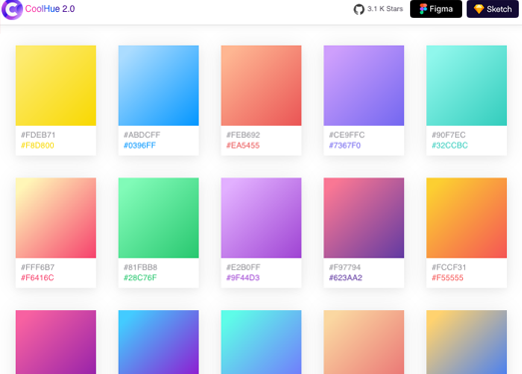
Task: Select the yellow #FDEB71 gradient swatch
Action: [56, 86]
